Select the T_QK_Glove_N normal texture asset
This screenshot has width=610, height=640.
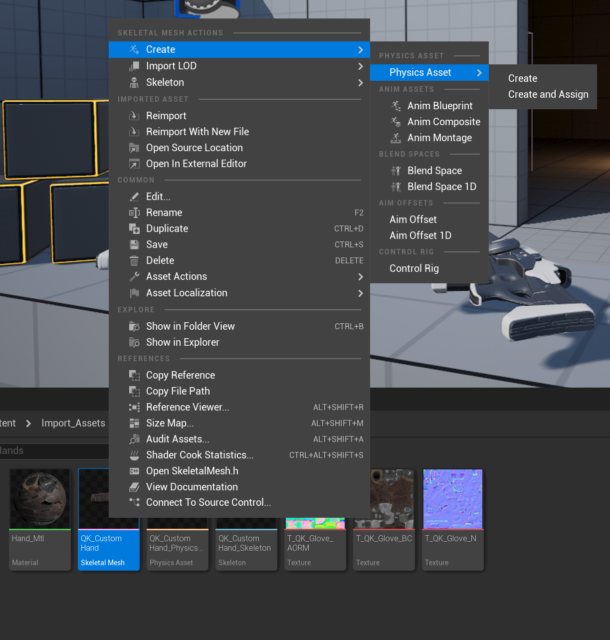point(453,499)
